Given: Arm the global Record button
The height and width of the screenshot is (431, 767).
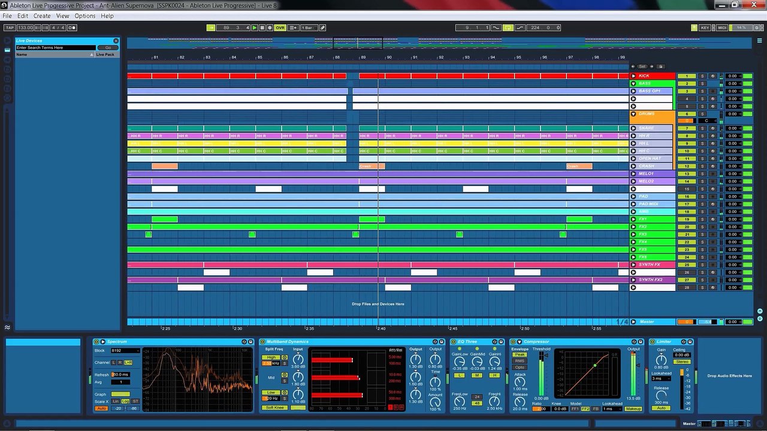Looking at the screenshot, I should coord(270,28).
